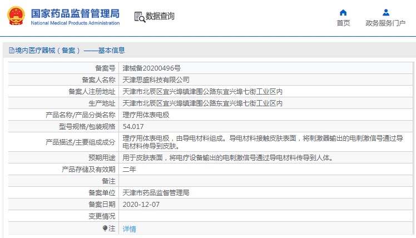Click the 备案人注册地址 row label

point(92,92)
